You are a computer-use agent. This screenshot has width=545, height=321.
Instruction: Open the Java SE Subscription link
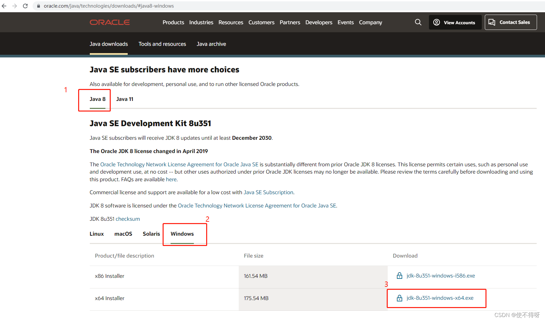pos(268,192)
